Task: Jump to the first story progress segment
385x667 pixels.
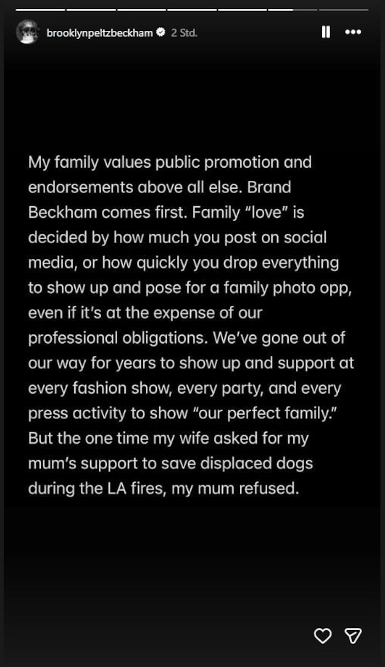Action: (40, 10)
